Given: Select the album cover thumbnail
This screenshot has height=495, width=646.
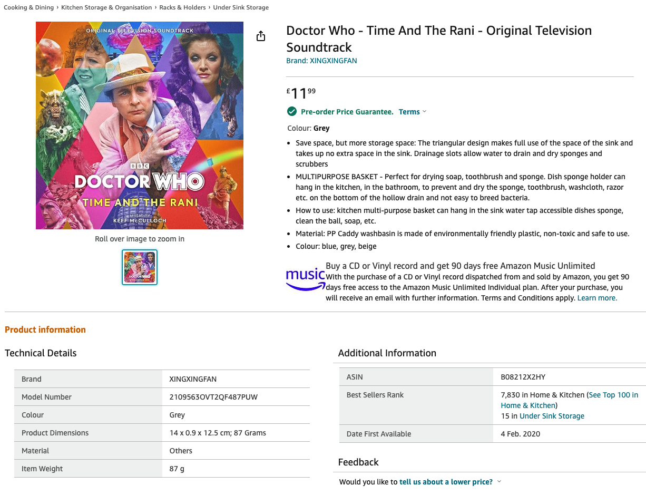Looking at the screenshot, I should 140,267.
